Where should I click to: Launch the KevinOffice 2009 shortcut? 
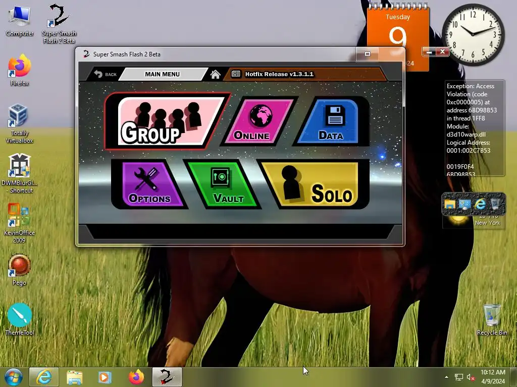[20, 223]
